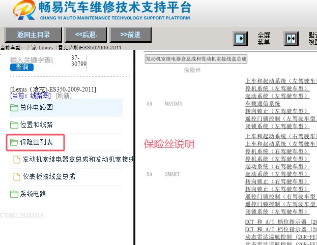Image resolution: width=317 pixels, height=245 pixels.
Task: Click the [刷新] refresh link
Action: (x=64, y=96)
